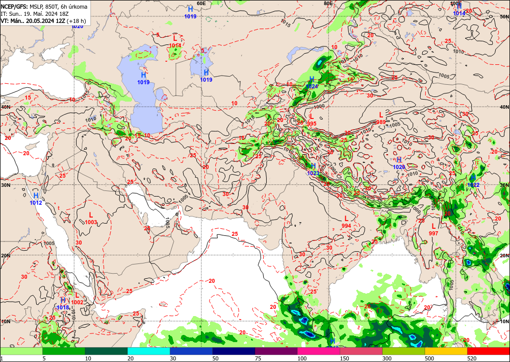510x362 pixels.
Task: Click the 'H 1023' high pressure label
Action: coord(313,170)
